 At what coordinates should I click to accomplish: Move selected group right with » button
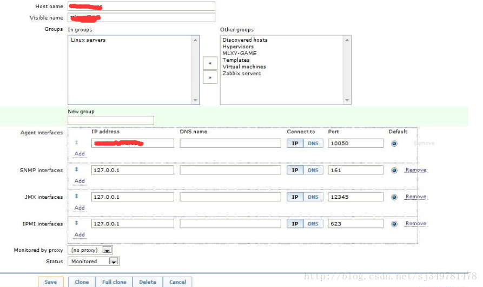coord(210,77)
